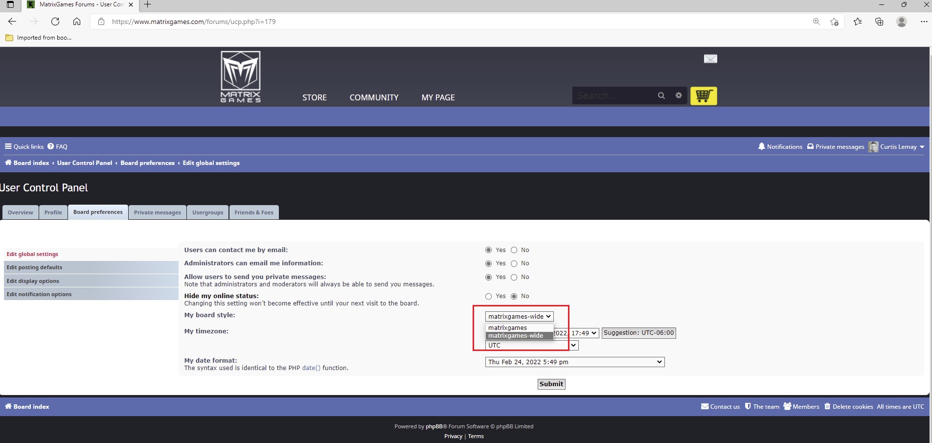Open the browser Favorites list icon

tap(858, 22)
